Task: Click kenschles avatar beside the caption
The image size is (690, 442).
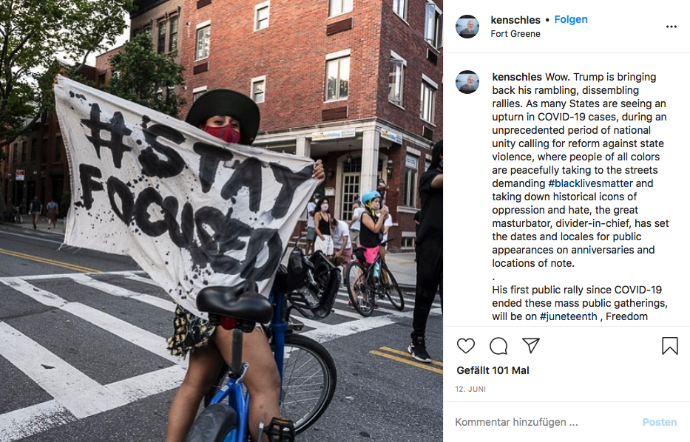Action: point(467,82)
